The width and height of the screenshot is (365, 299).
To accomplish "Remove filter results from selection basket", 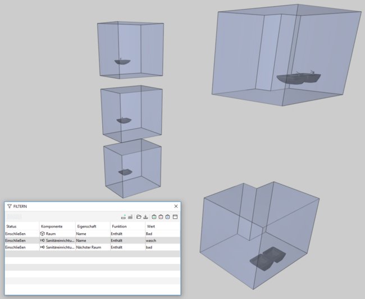I will 161,217.
